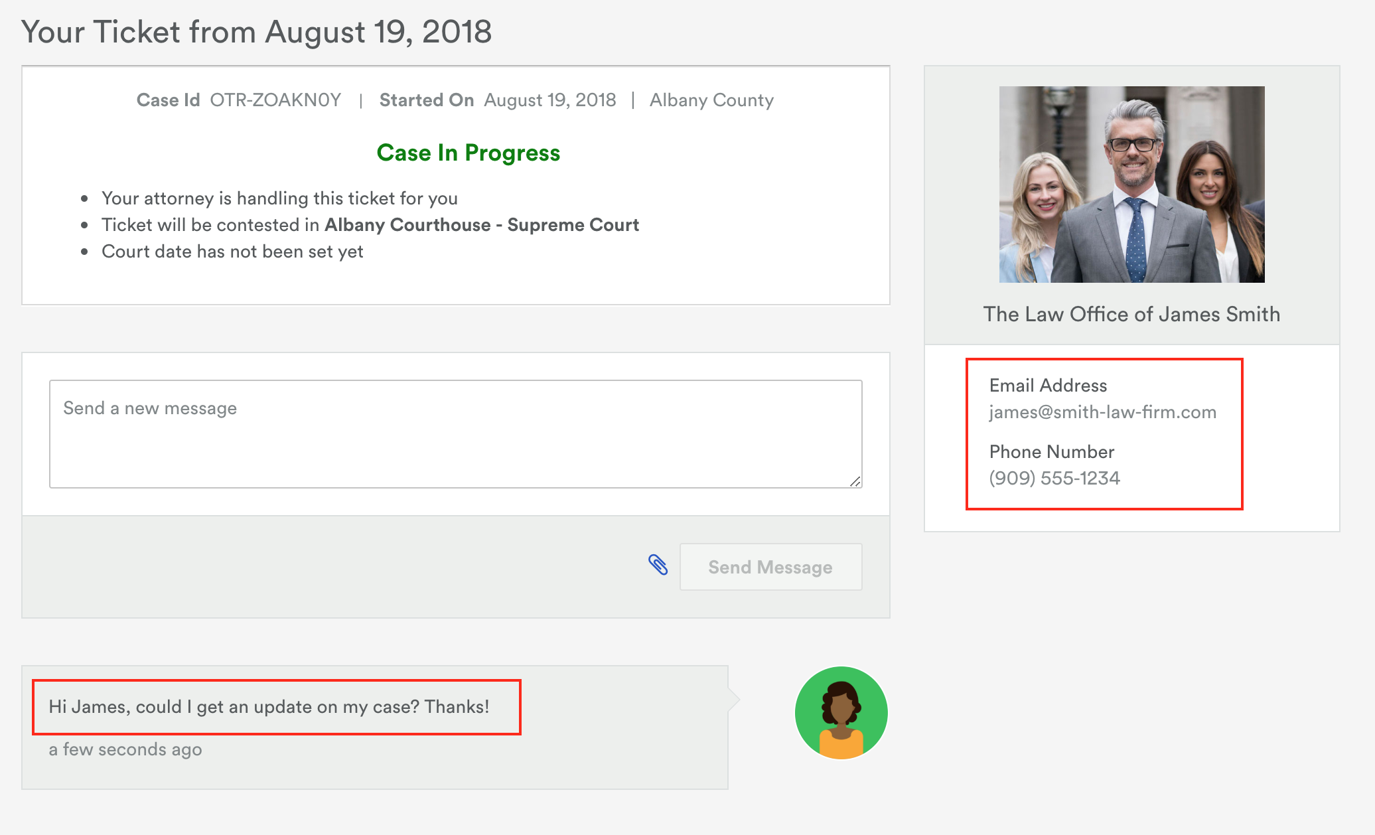Click the sent message asking for case update

pos(269,707)
